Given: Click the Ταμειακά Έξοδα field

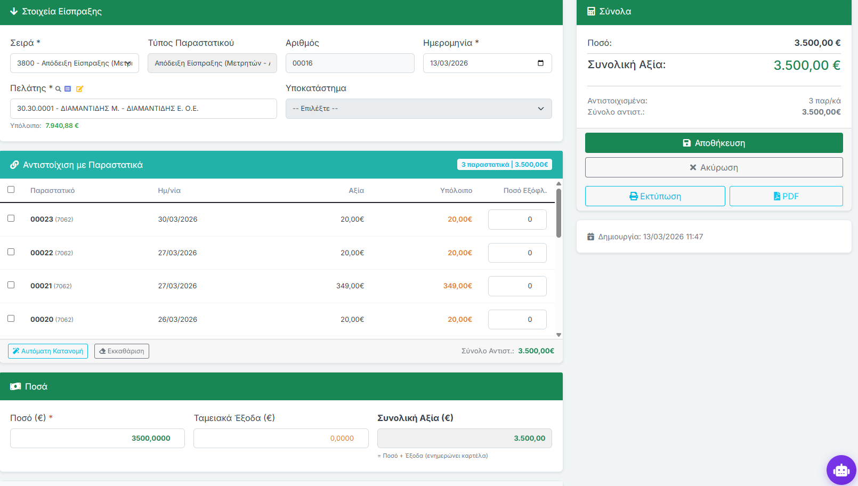Looking at the screenshot, I should tap(281, 438).
